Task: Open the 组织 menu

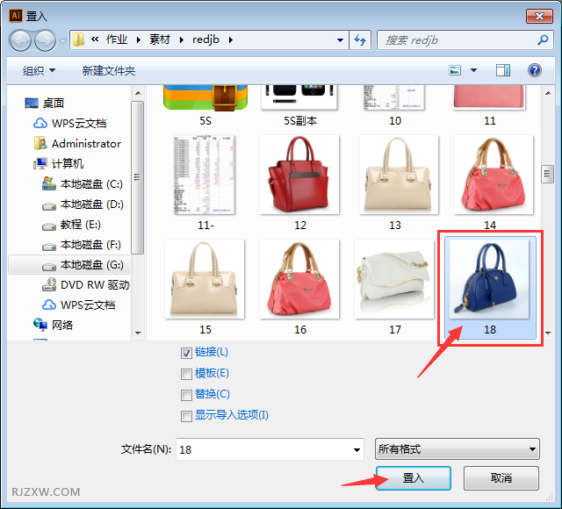Action: tap(39, 70)
